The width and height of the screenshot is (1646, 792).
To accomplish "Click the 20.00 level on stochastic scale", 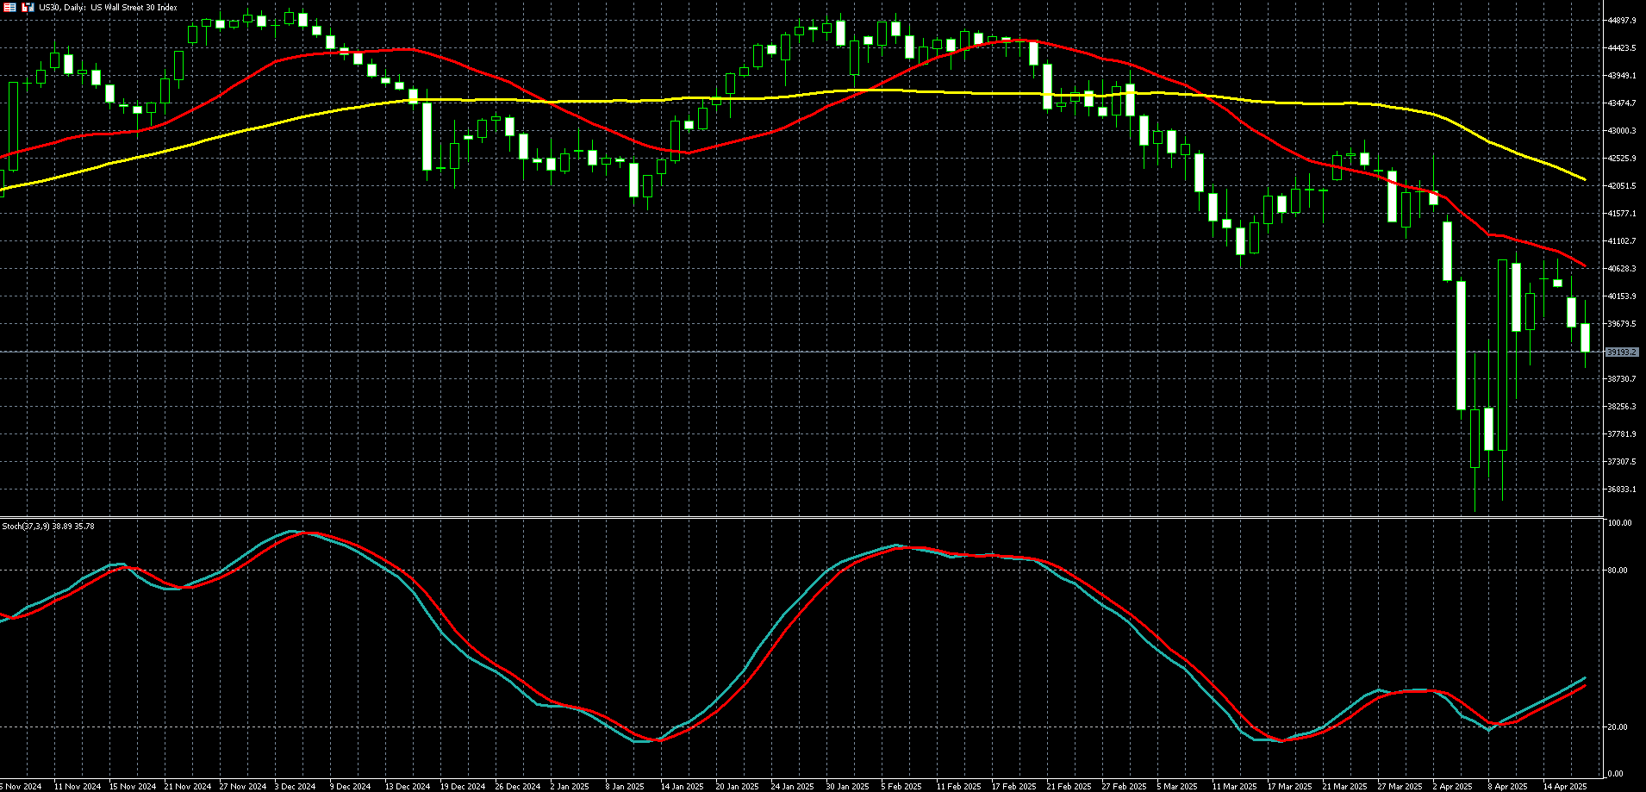I will point(1618,727).
